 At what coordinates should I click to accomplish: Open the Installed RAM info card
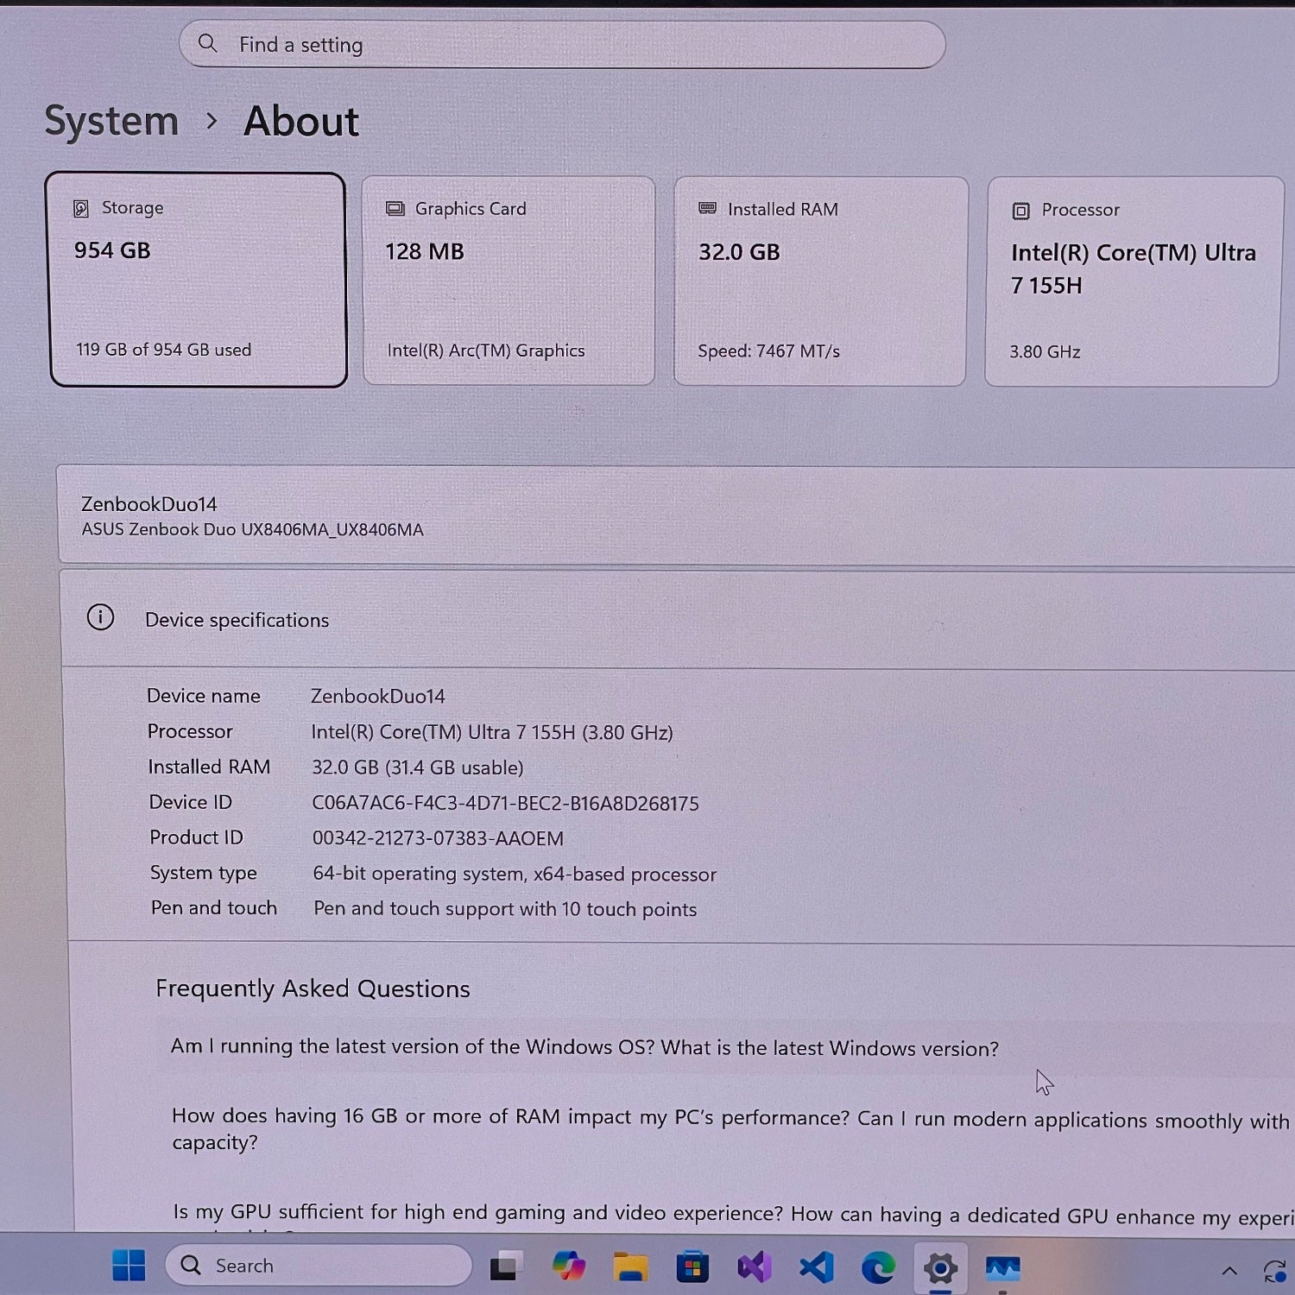819,281
